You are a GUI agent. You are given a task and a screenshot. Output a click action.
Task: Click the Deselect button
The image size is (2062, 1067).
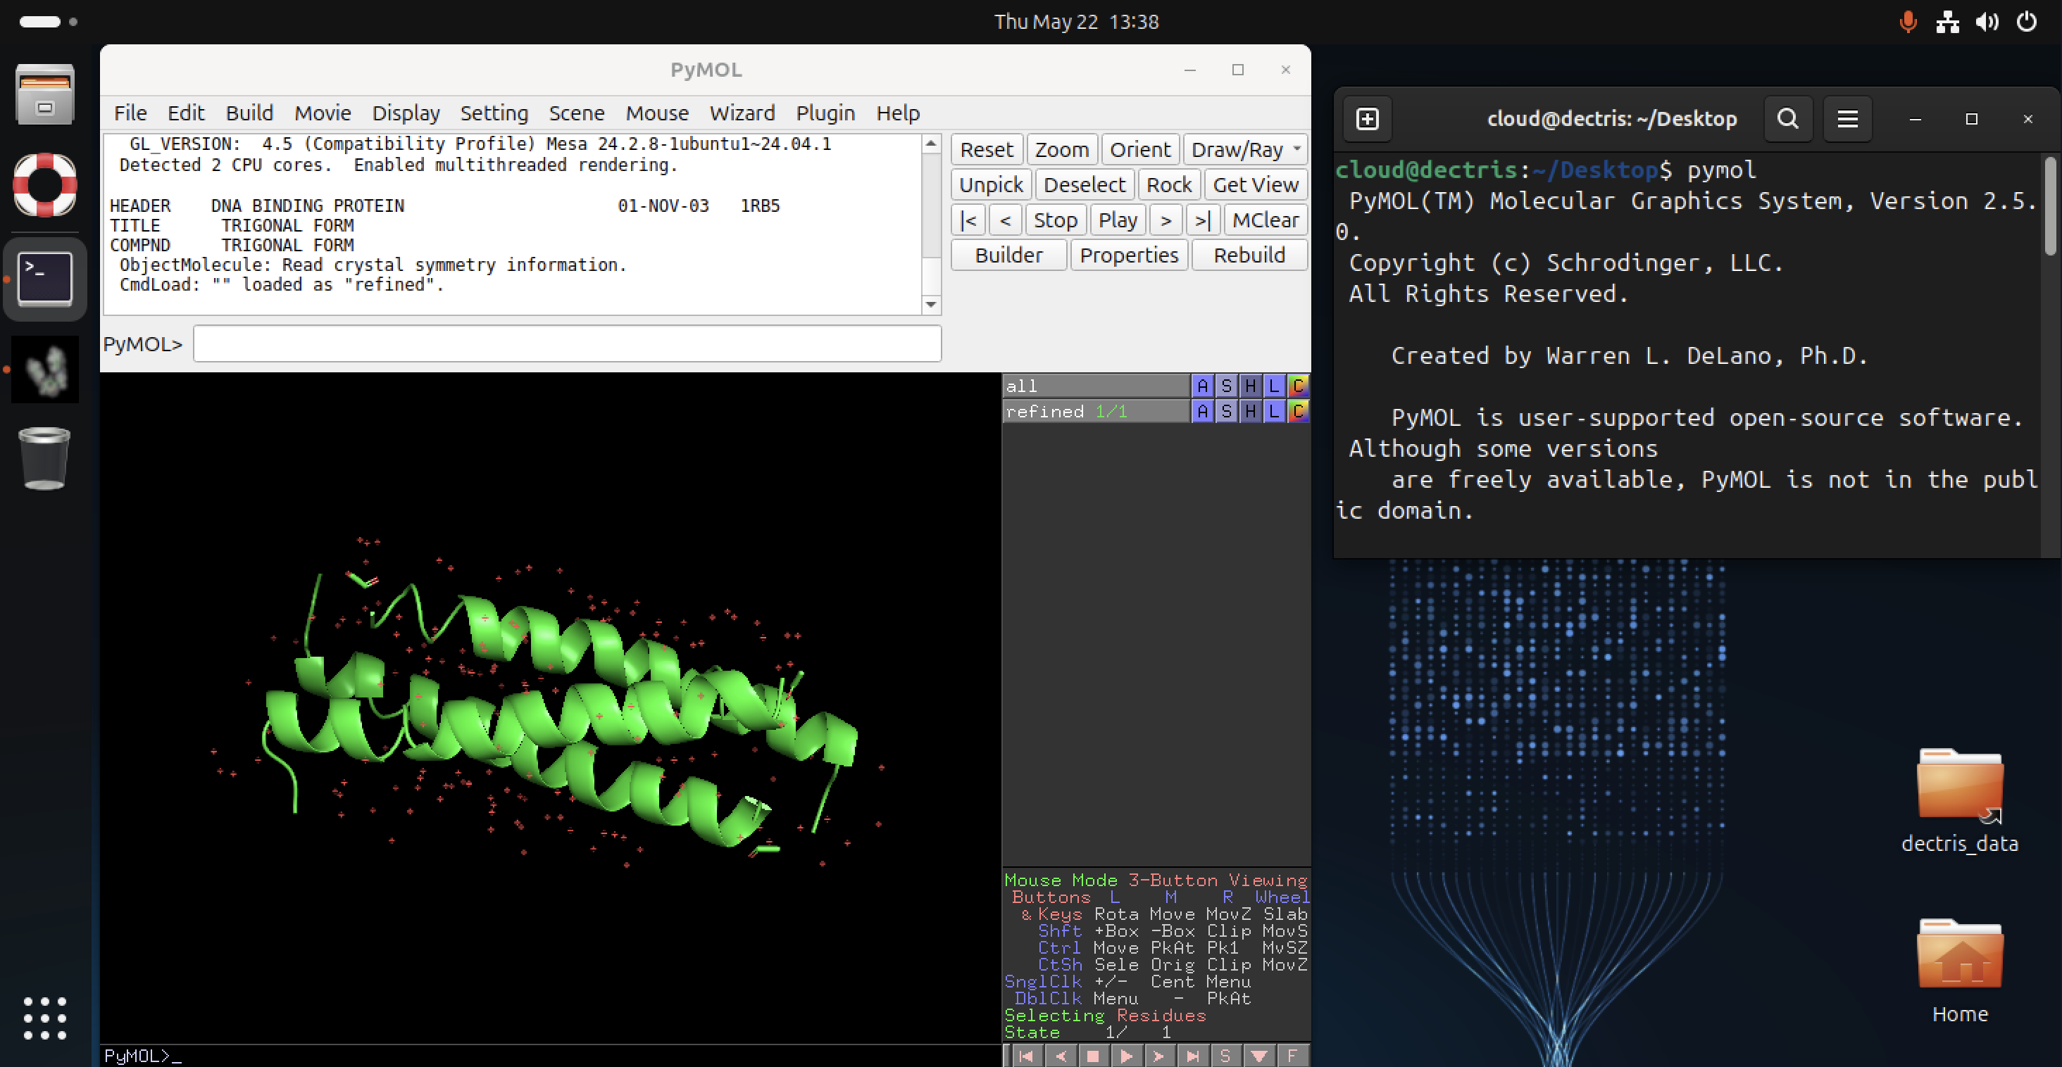pos(1085,185)
